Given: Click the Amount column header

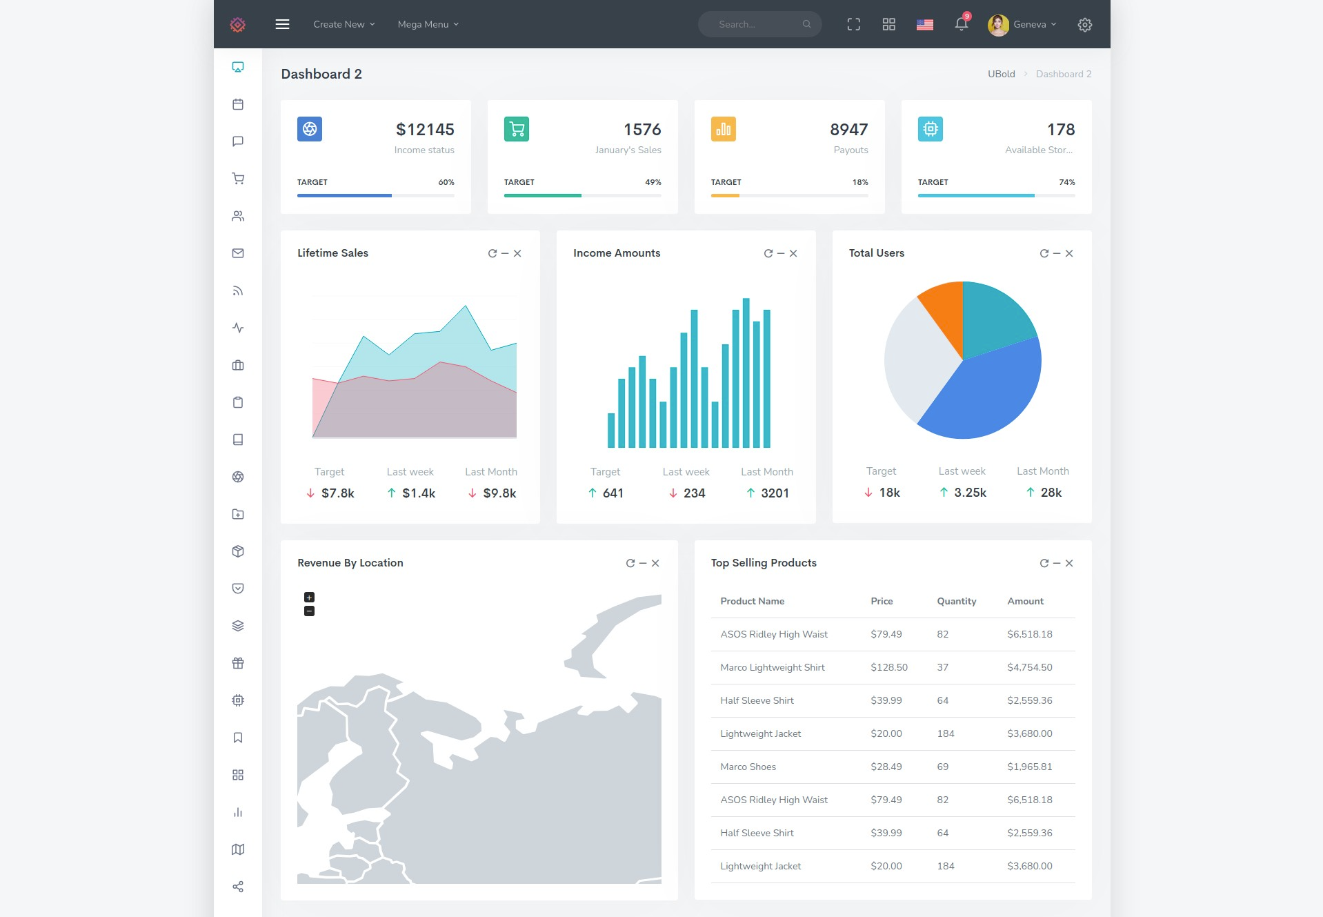Looking at the screenshot, I should [1025, 601].
